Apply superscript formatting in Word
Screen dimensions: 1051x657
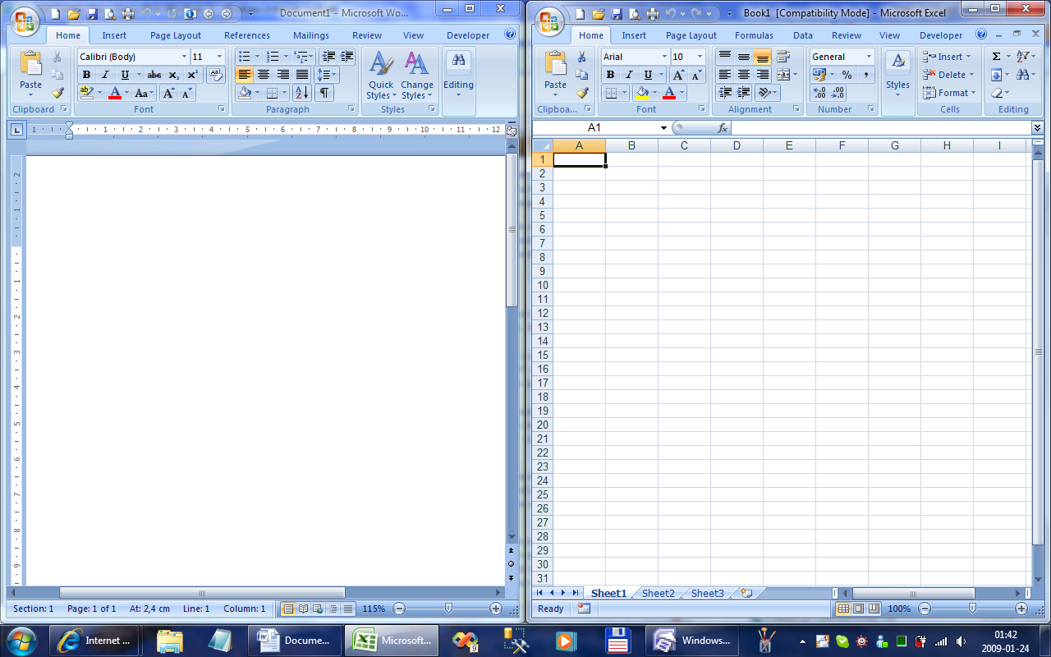[192, 75]
